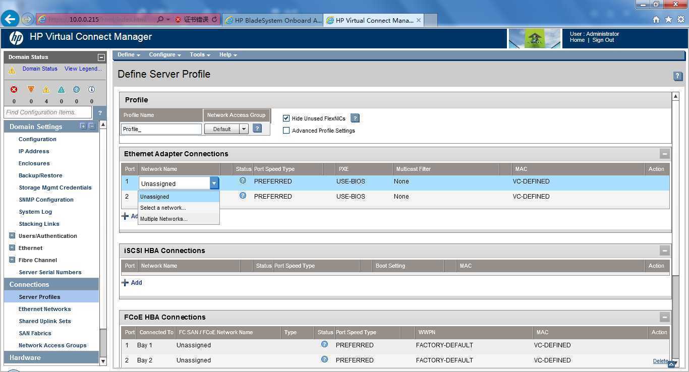Screen dimensions: 689x372
Task: Open page help icon for Define Server Profile
Action: tap(678, 76)
